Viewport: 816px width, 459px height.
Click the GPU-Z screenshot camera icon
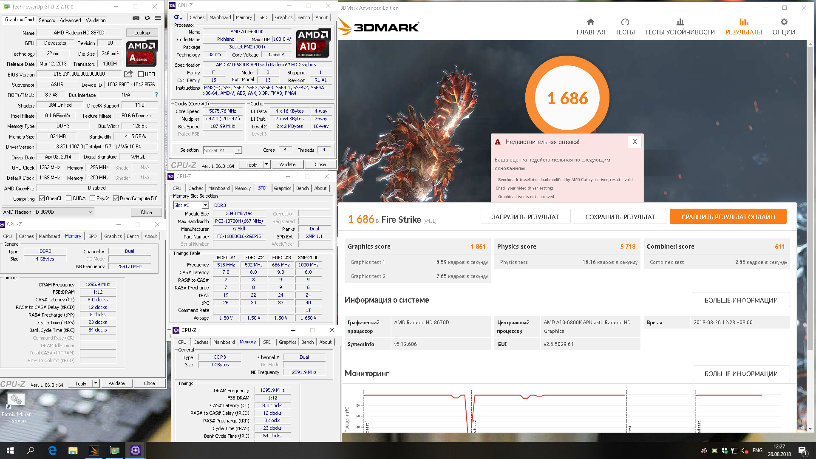click(136, 18)
